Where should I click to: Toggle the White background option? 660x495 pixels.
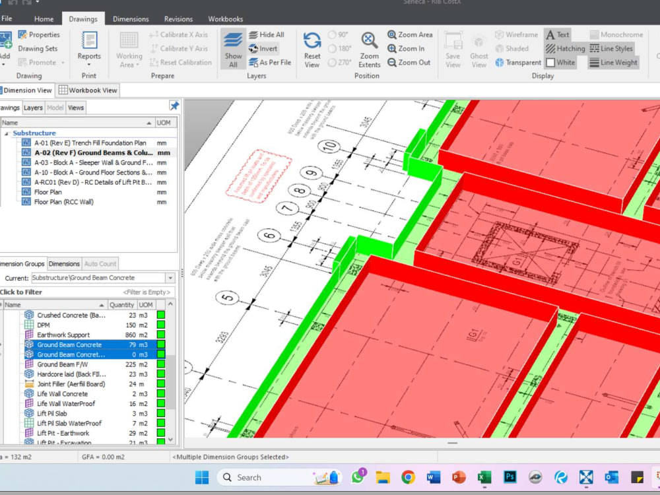(x=560, y=62)
